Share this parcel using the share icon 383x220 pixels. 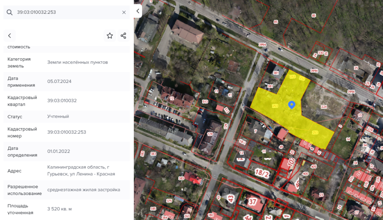tap(123, 35)
